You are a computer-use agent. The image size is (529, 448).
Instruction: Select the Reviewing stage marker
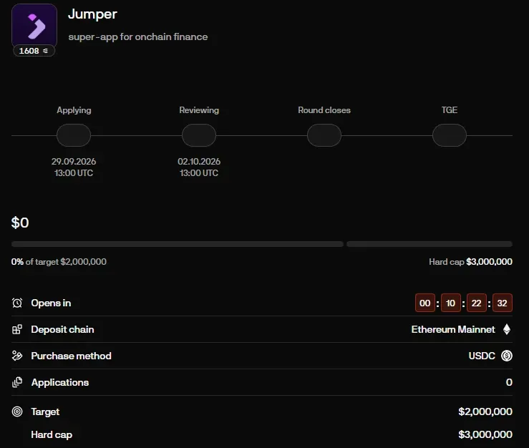pyautogui.click(x=199, y=135)
